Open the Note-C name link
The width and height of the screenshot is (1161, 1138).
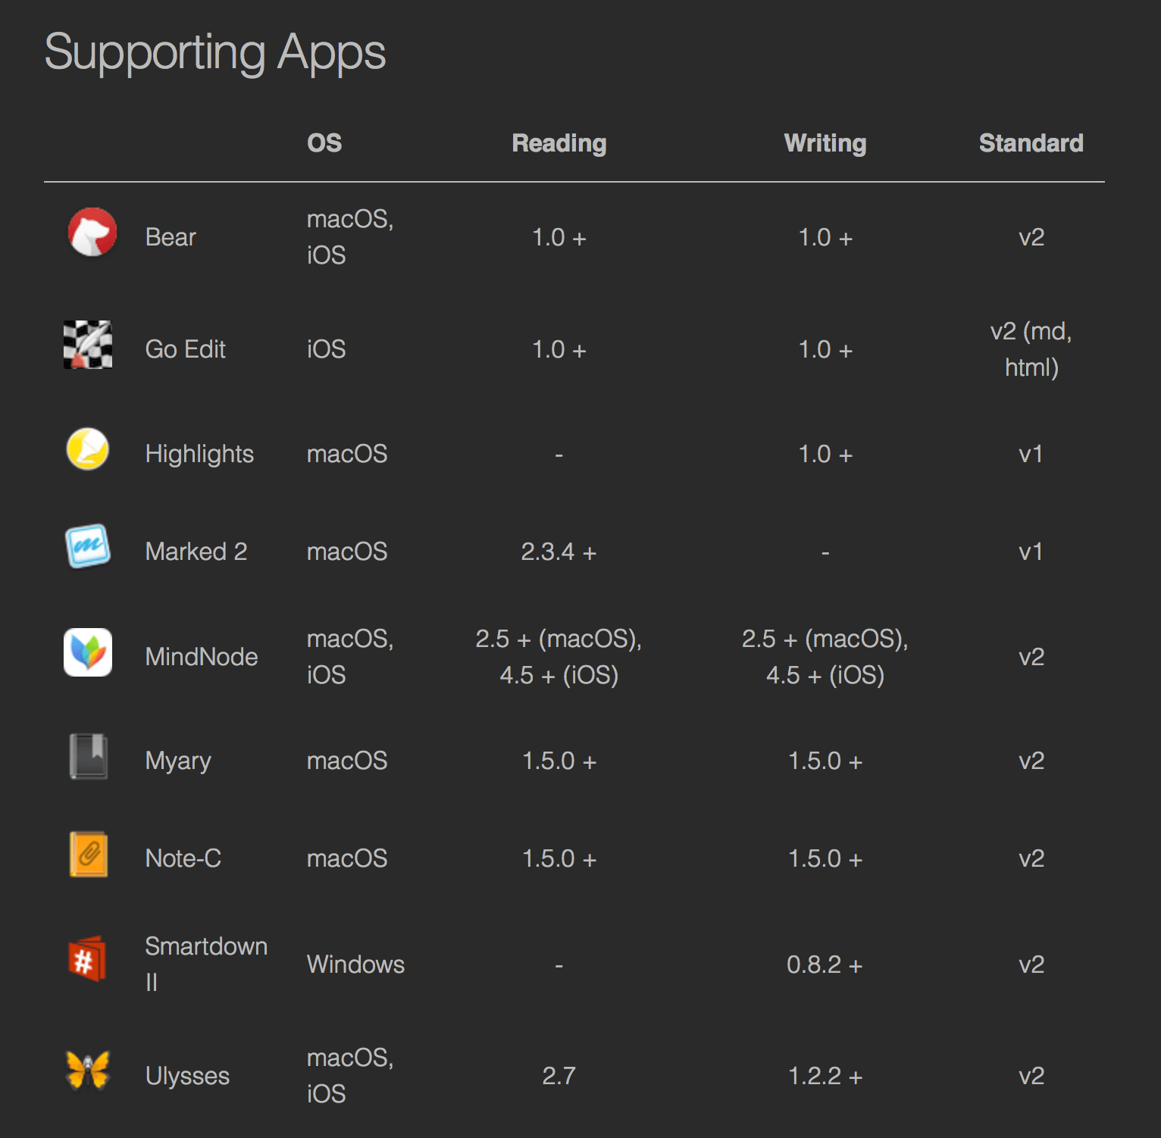(x=183, y=858)
